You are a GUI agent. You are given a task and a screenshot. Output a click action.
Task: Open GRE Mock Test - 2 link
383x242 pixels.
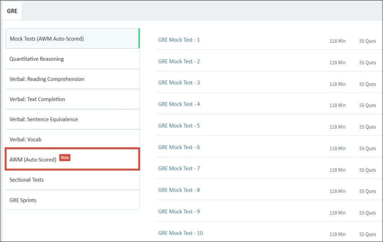(x=179, y=61)
